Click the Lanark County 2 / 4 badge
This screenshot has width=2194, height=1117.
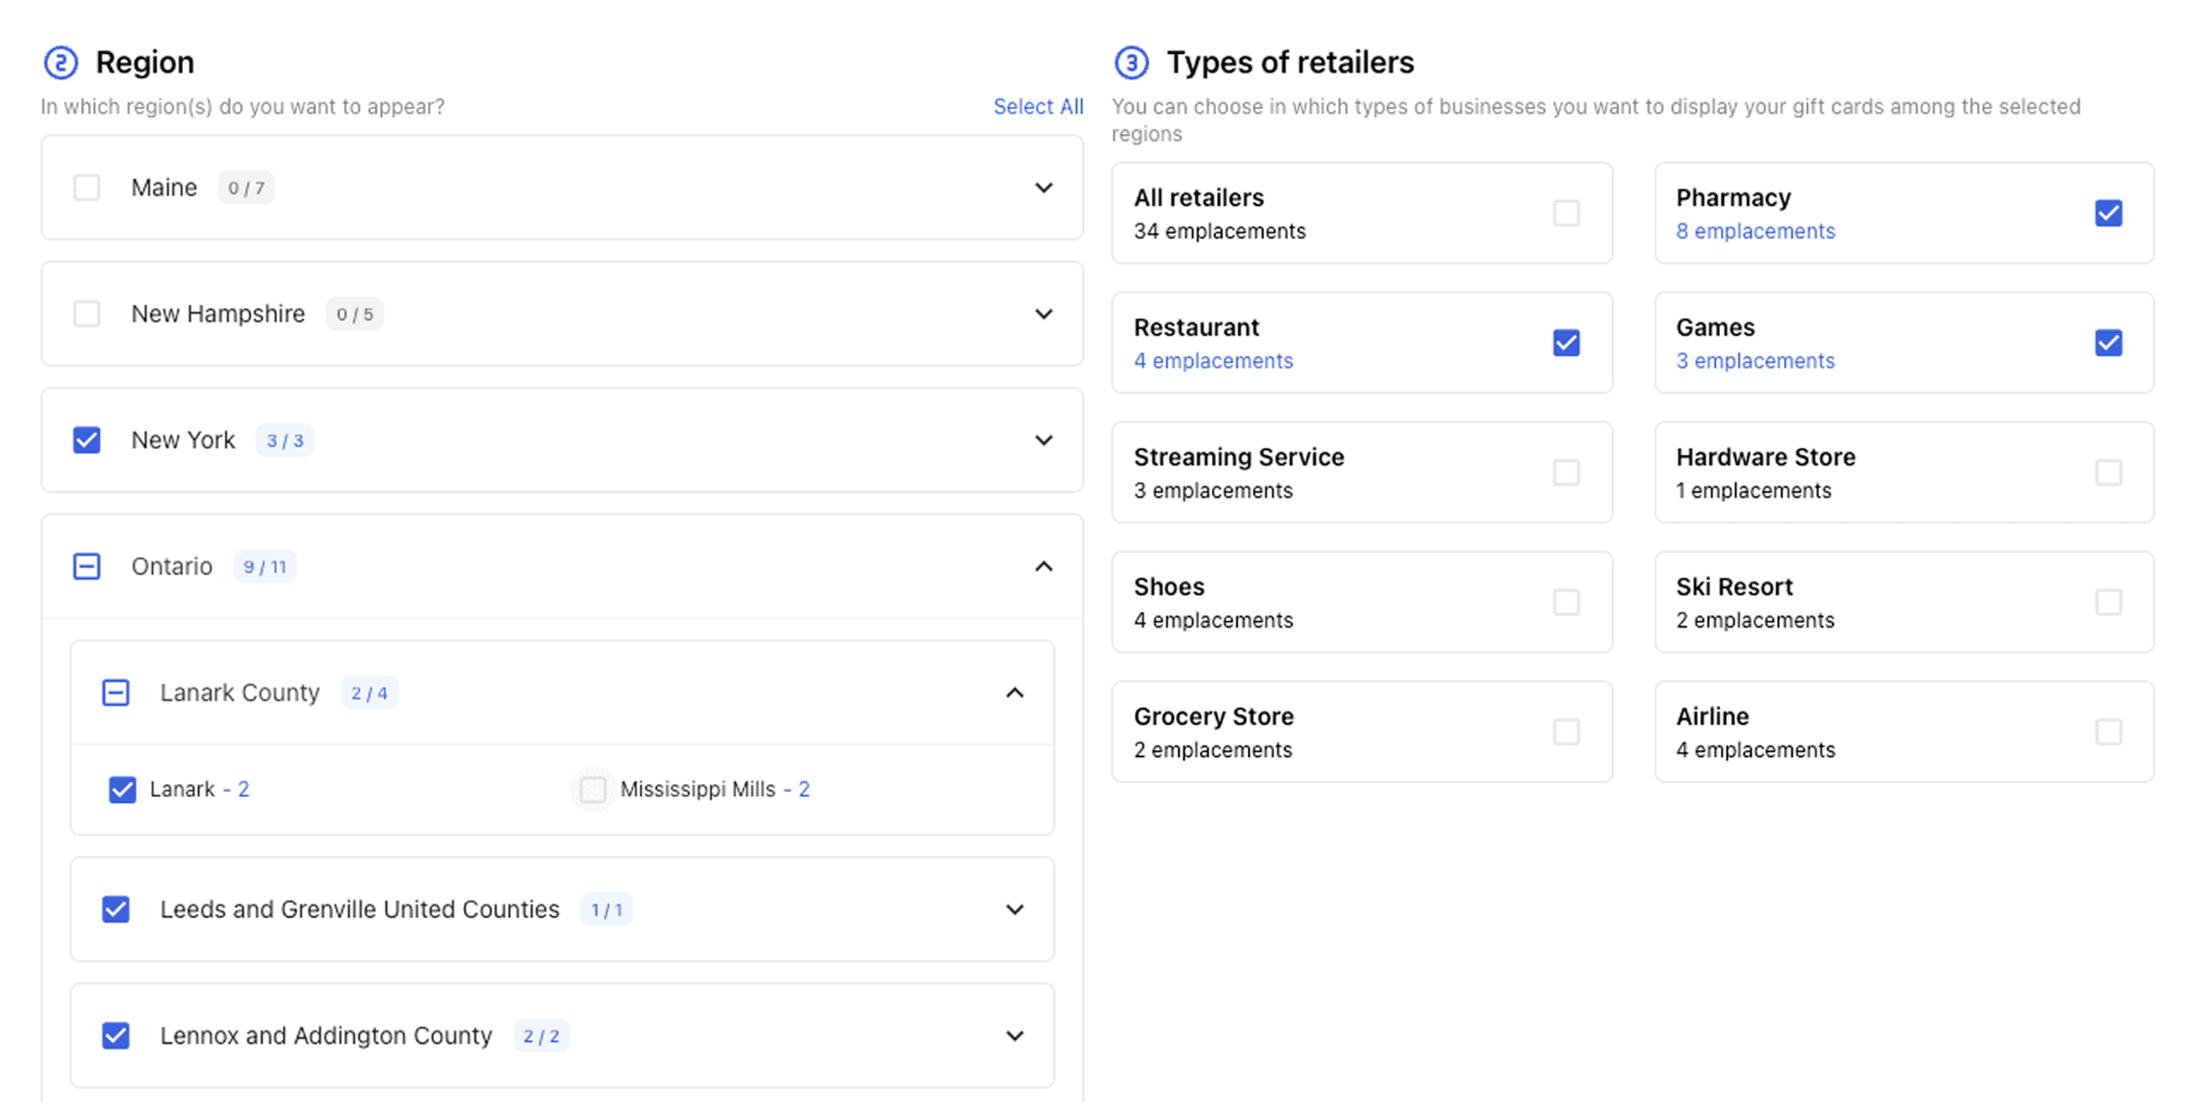tap(370, 693)
